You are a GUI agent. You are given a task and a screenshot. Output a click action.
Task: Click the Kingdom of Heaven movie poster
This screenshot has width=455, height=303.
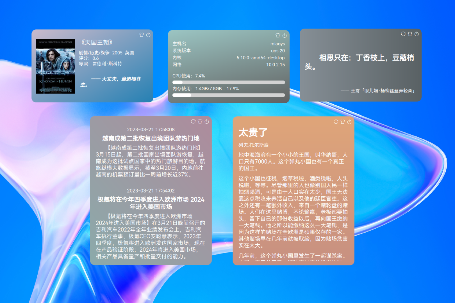coord(55,66)
